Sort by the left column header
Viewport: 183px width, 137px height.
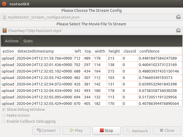pyautogui.click(x=78, y=51)
